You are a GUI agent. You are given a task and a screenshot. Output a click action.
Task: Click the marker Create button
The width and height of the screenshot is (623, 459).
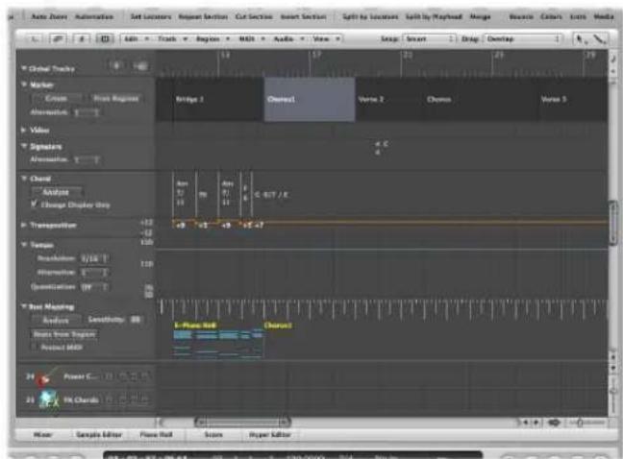(x=58, y=98)
